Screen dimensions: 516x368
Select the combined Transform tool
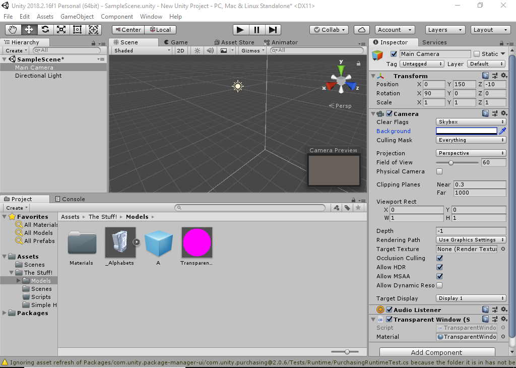[x=93, y=30]
